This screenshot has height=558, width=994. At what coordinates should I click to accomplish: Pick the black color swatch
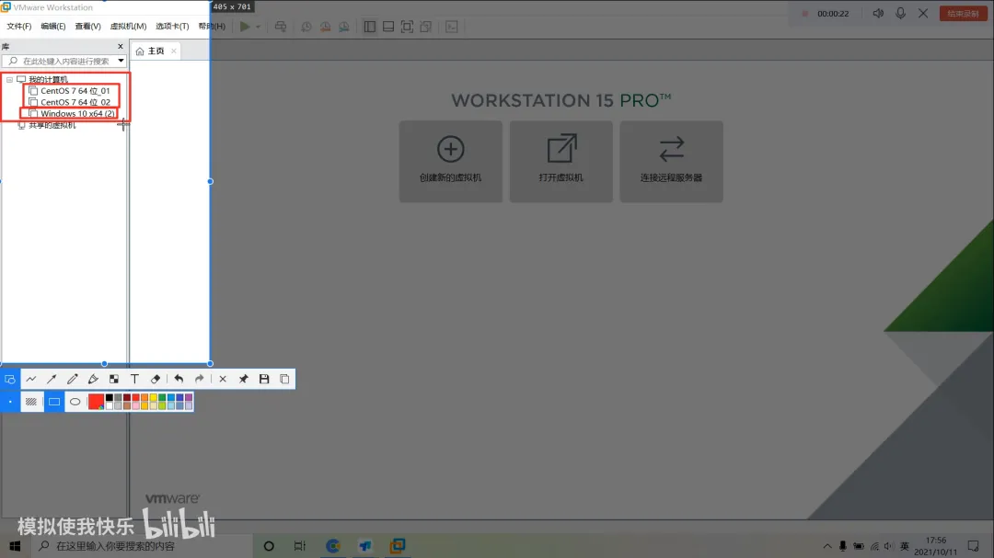click(x=109, y=398)
